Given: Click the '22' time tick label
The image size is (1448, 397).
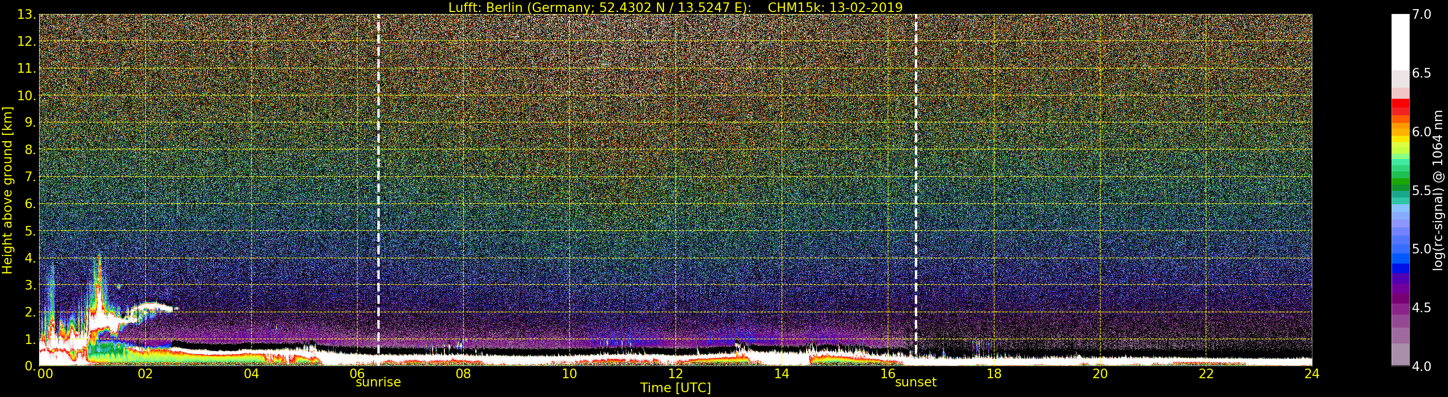Looking at the screenshot, I should click(x=1206, y=373).
